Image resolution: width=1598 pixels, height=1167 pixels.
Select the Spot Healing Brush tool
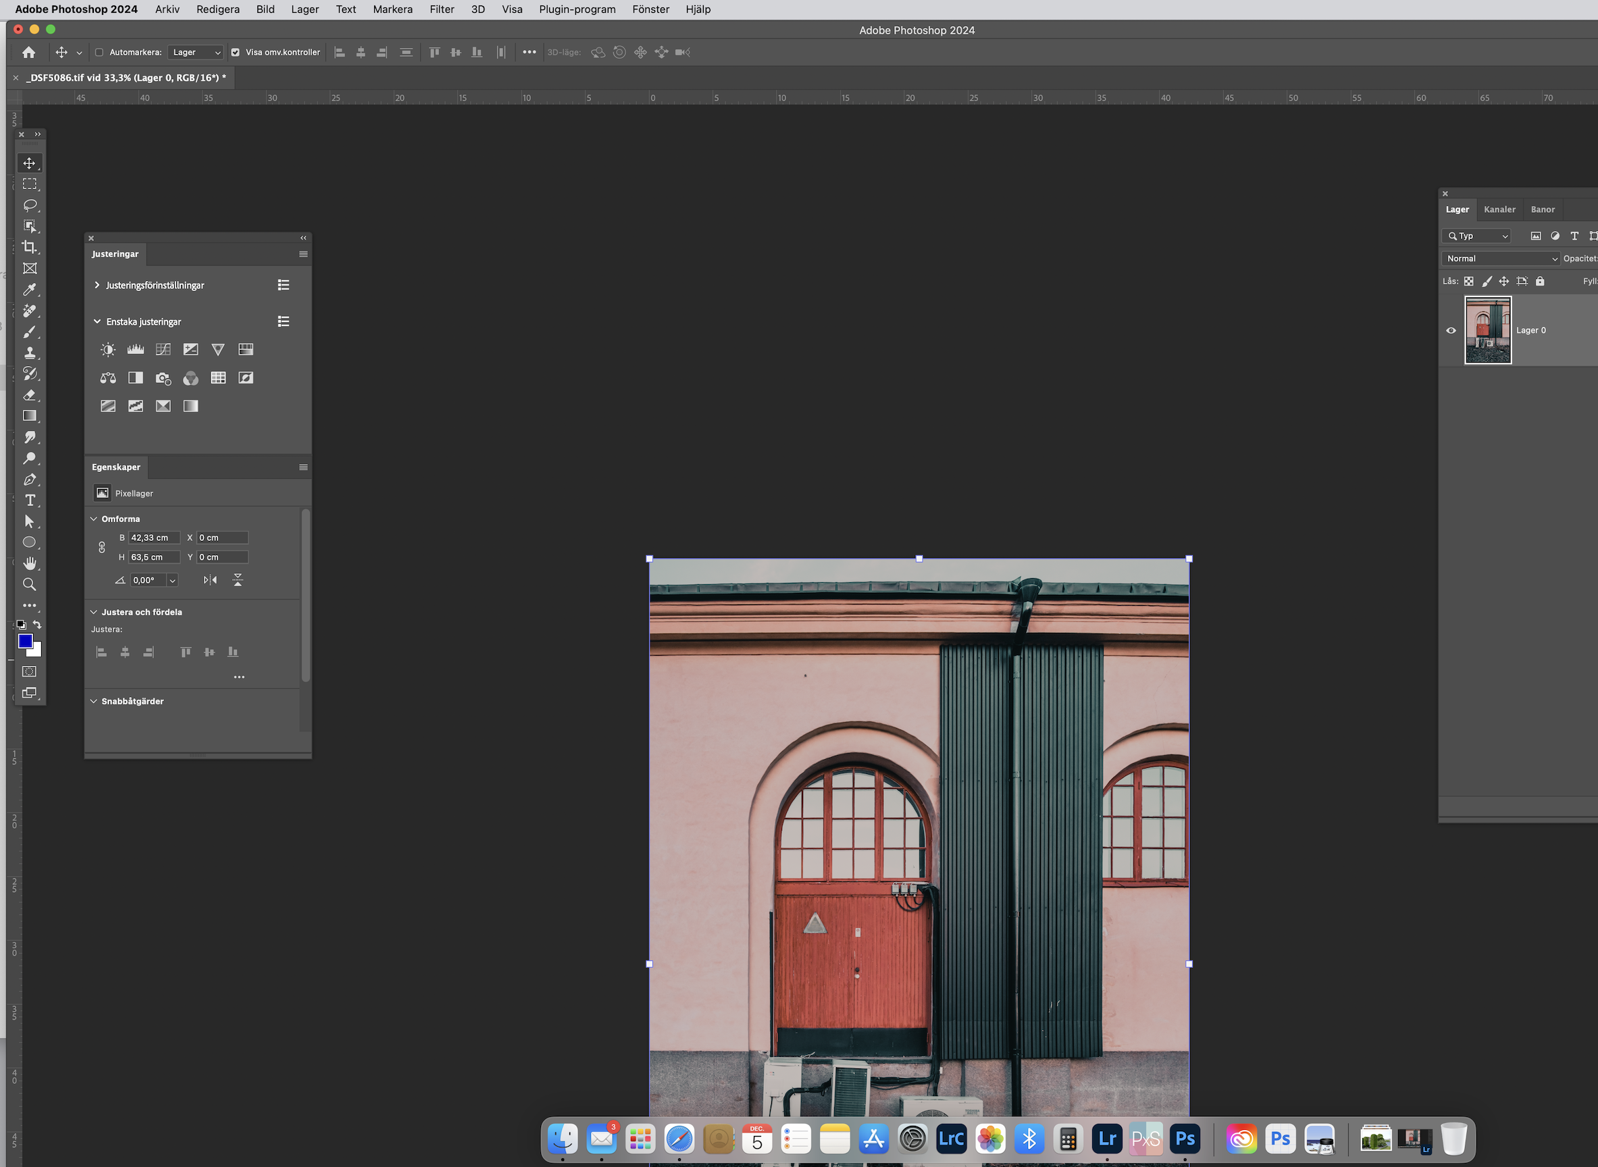30,311
